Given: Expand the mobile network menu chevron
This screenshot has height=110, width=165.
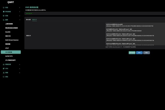Looking at the screenshot, I should (20, 12).
